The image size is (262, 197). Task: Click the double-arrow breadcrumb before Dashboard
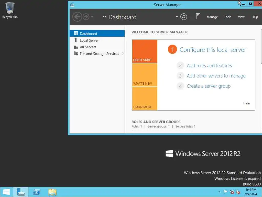(x=105, y=17)
